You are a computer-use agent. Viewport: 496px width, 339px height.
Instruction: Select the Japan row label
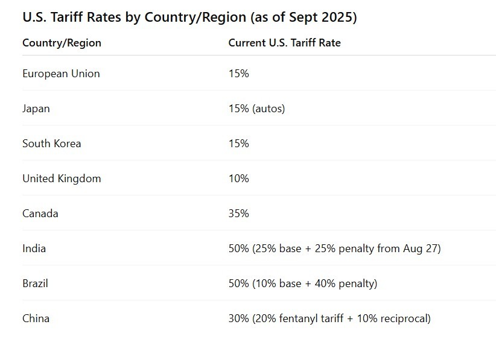(x=36, y=109)
